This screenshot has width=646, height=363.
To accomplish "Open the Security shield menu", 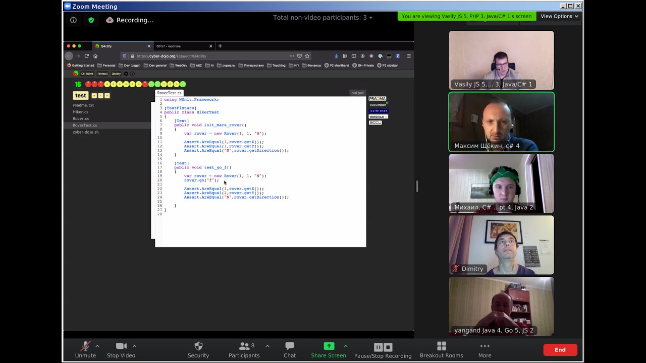I will 198,349.
